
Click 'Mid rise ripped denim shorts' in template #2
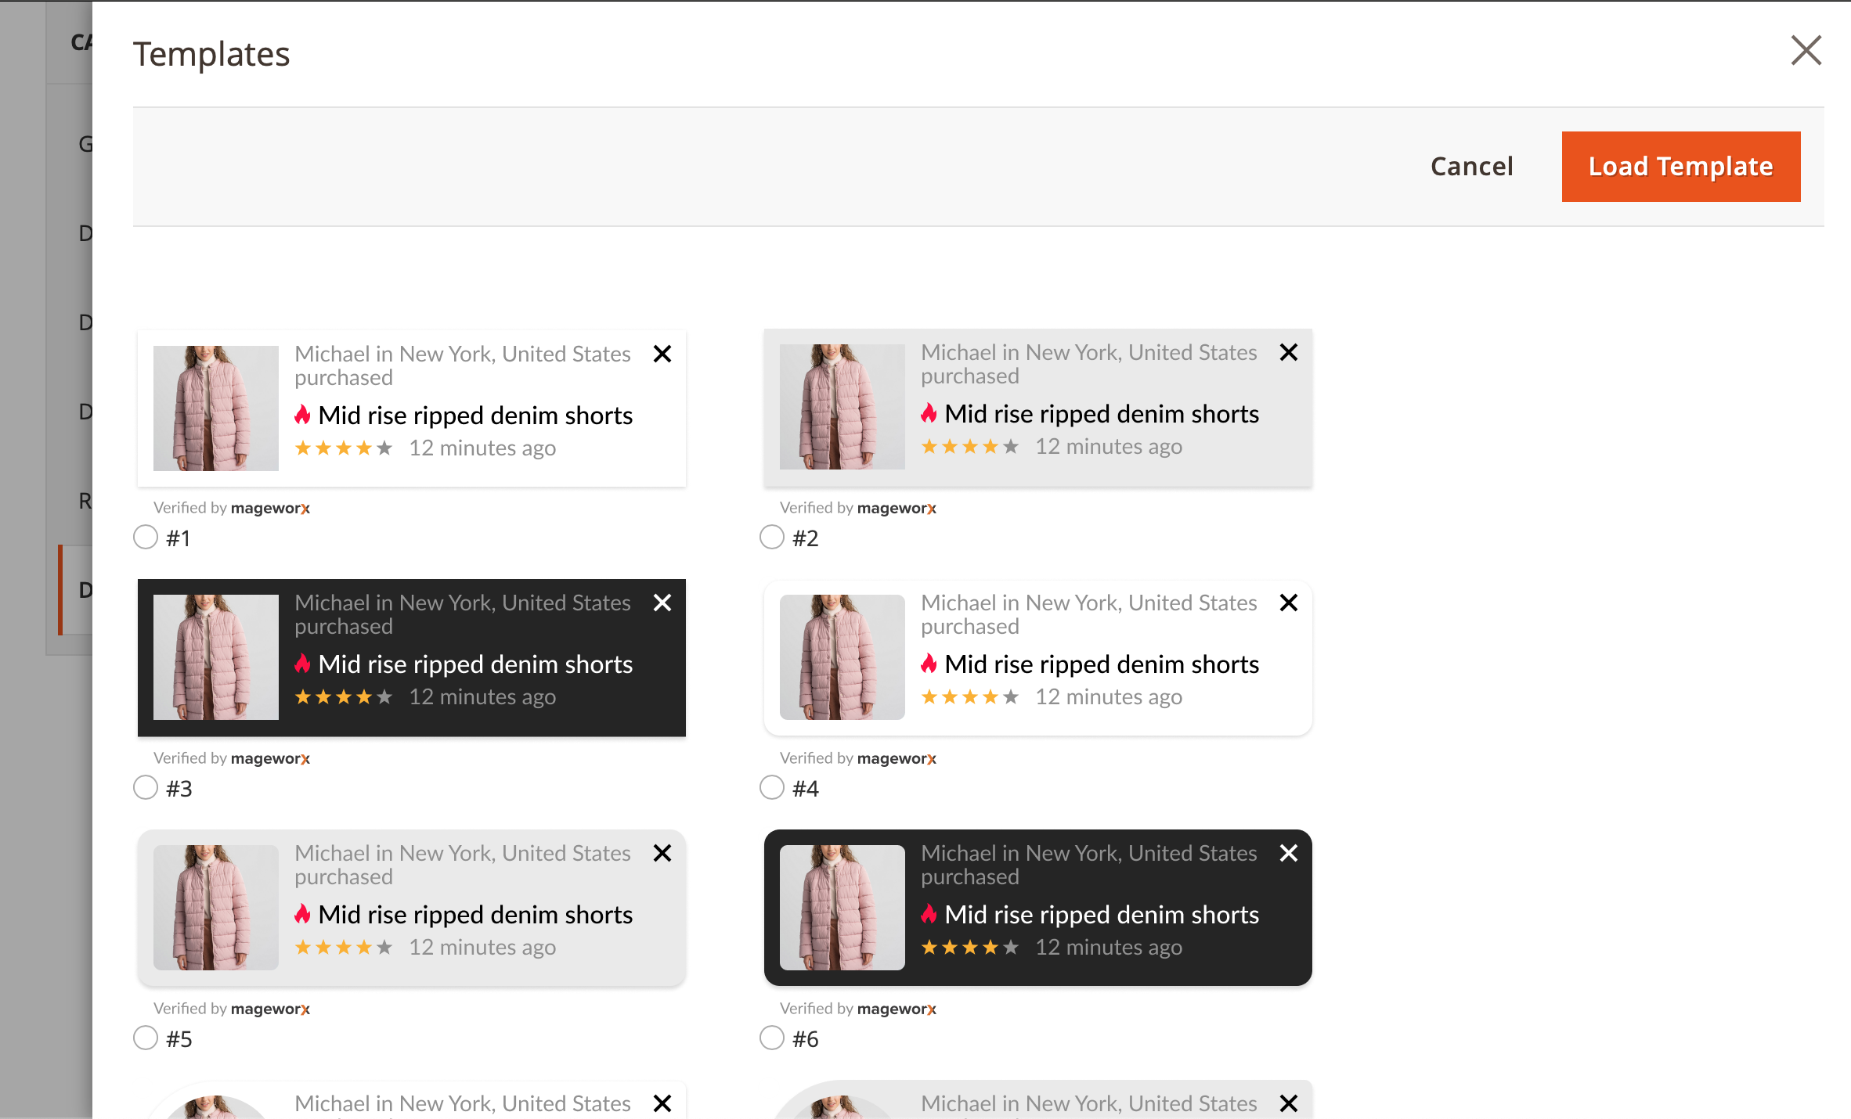1102,414
